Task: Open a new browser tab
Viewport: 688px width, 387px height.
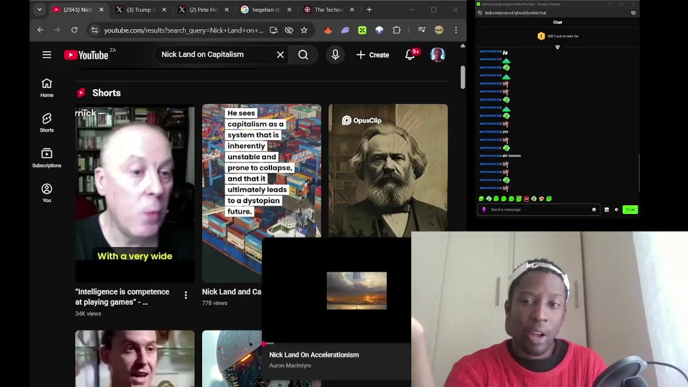Action: point(369,10)
